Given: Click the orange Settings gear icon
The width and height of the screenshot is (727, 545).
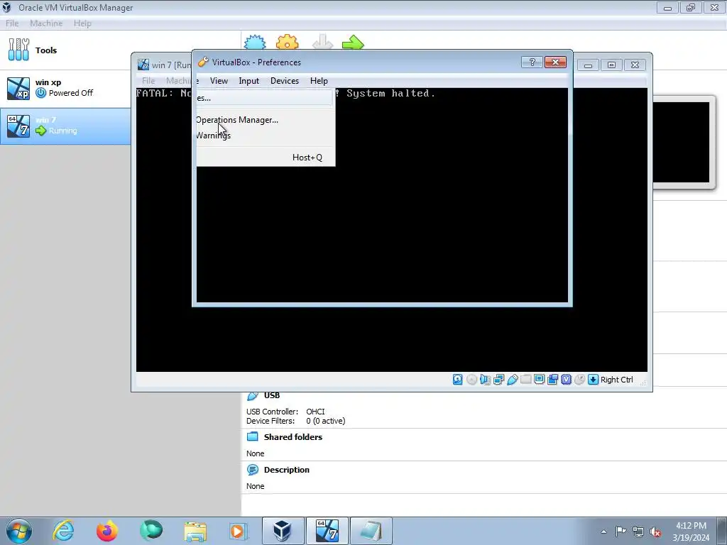Looking at the screenshot, I should click(288, 42).
